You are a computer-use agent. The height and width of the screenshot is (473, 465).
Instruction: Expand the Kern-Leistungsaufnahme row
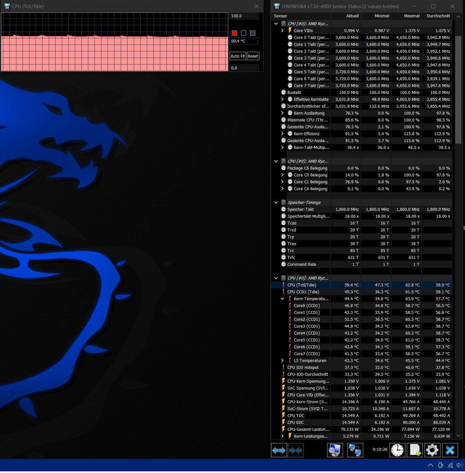pos(283,436)
